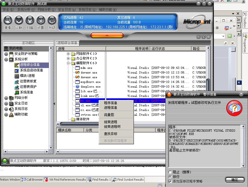Screen dimensions: 248x187
Task: Click the 辅助功能 sidebar icon
Action: (x=11, y=115)
